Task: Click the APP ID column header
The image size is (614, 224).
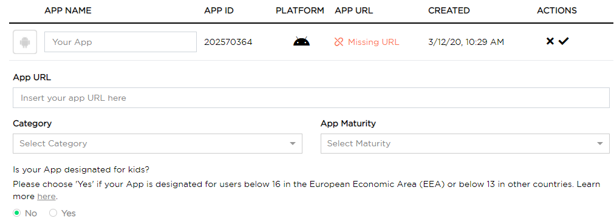Action: [219, 10]
